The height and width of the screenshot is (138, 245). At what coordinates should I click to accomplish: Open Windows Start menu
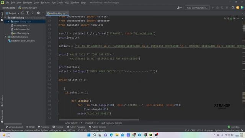(x=89, y=135)
